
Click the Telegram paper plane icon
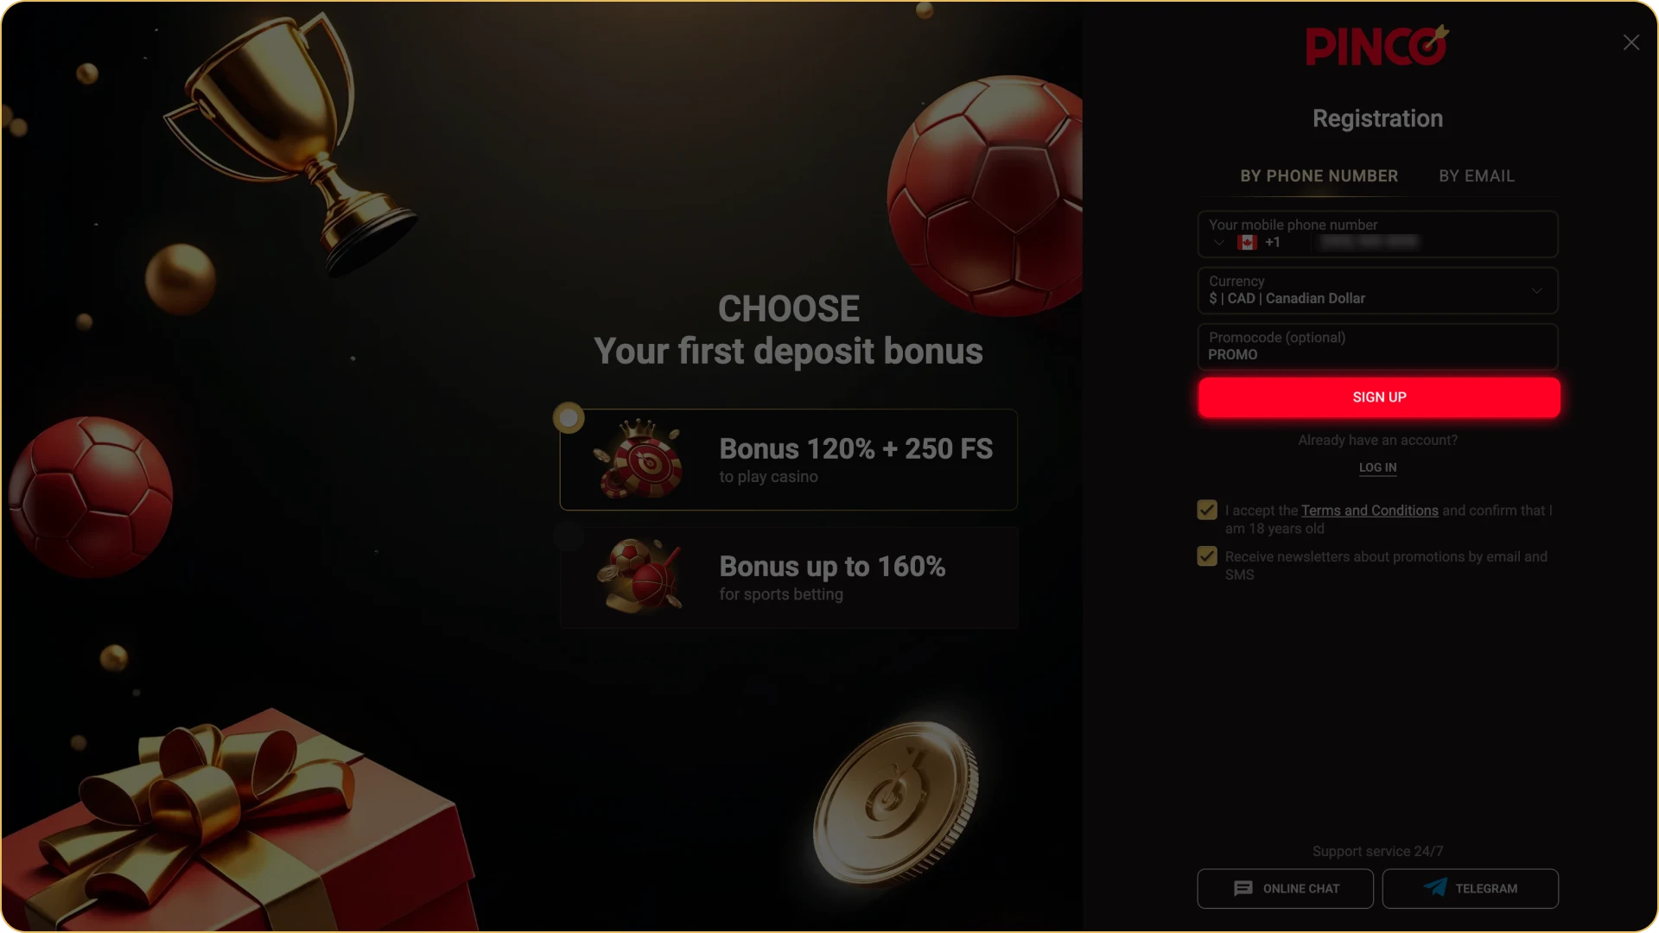(1435, 887)
